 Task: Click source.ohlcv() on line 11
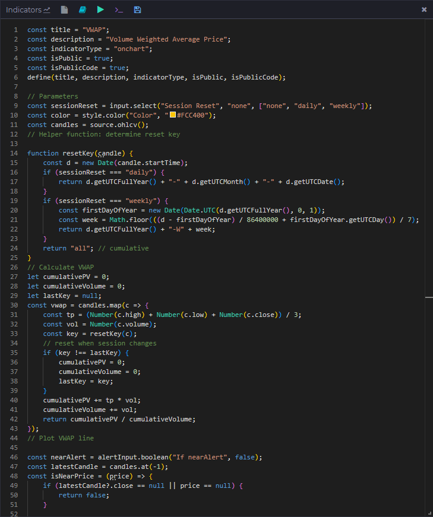(117, 125)
